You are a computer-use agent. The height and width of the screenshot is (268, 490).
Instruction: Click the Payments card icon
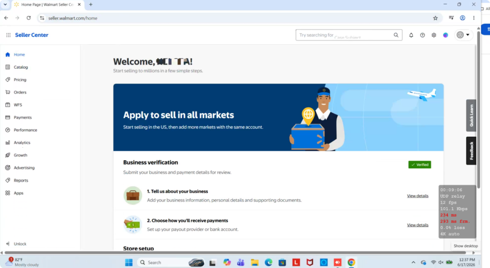point(8,117)
